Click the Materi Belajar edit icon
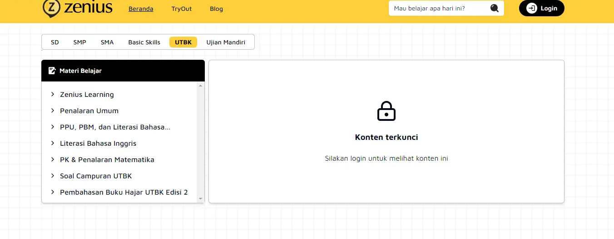The height and width of the screenshot is (239, 614). [52, 71]
